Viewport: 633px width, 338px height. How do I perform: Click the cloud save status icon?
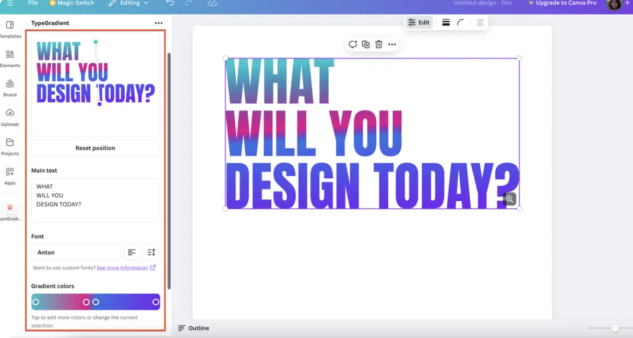212,3
